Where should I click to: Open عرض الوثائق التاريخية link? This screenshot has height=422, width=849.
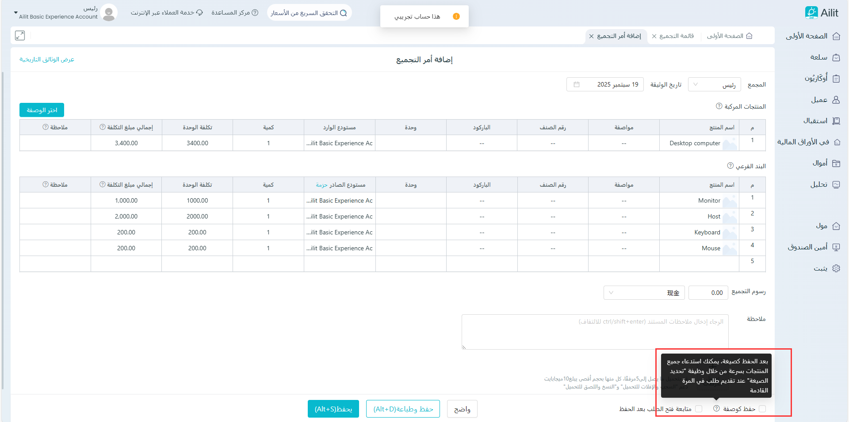pos(47,60)
